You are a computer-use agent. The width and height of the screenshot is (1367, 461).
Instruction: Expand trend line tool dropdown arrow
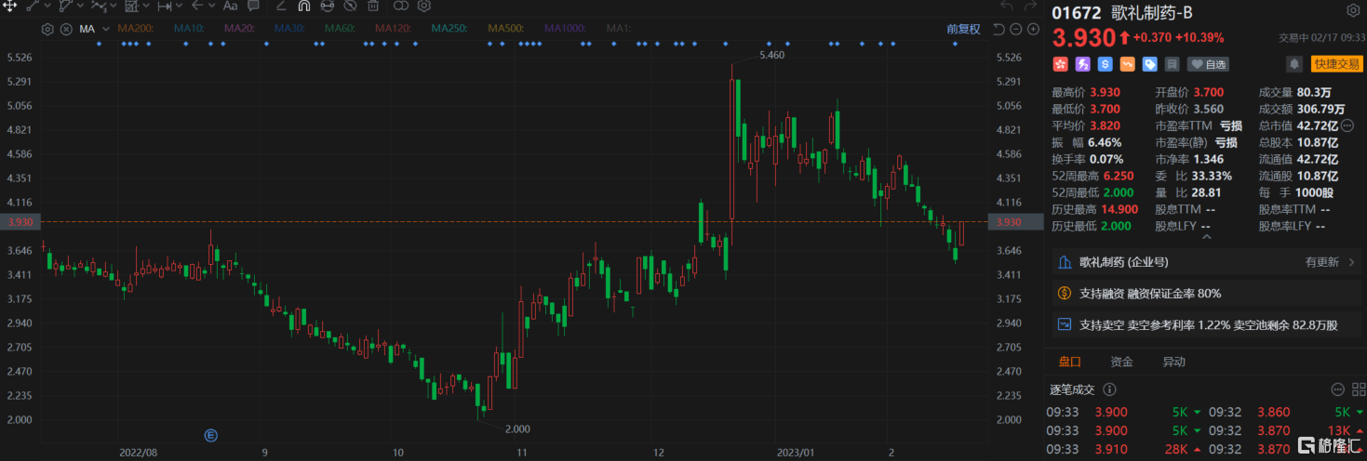click(x=47, y=6)
